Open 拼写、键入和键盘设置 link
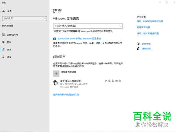 tap(148, 34)
